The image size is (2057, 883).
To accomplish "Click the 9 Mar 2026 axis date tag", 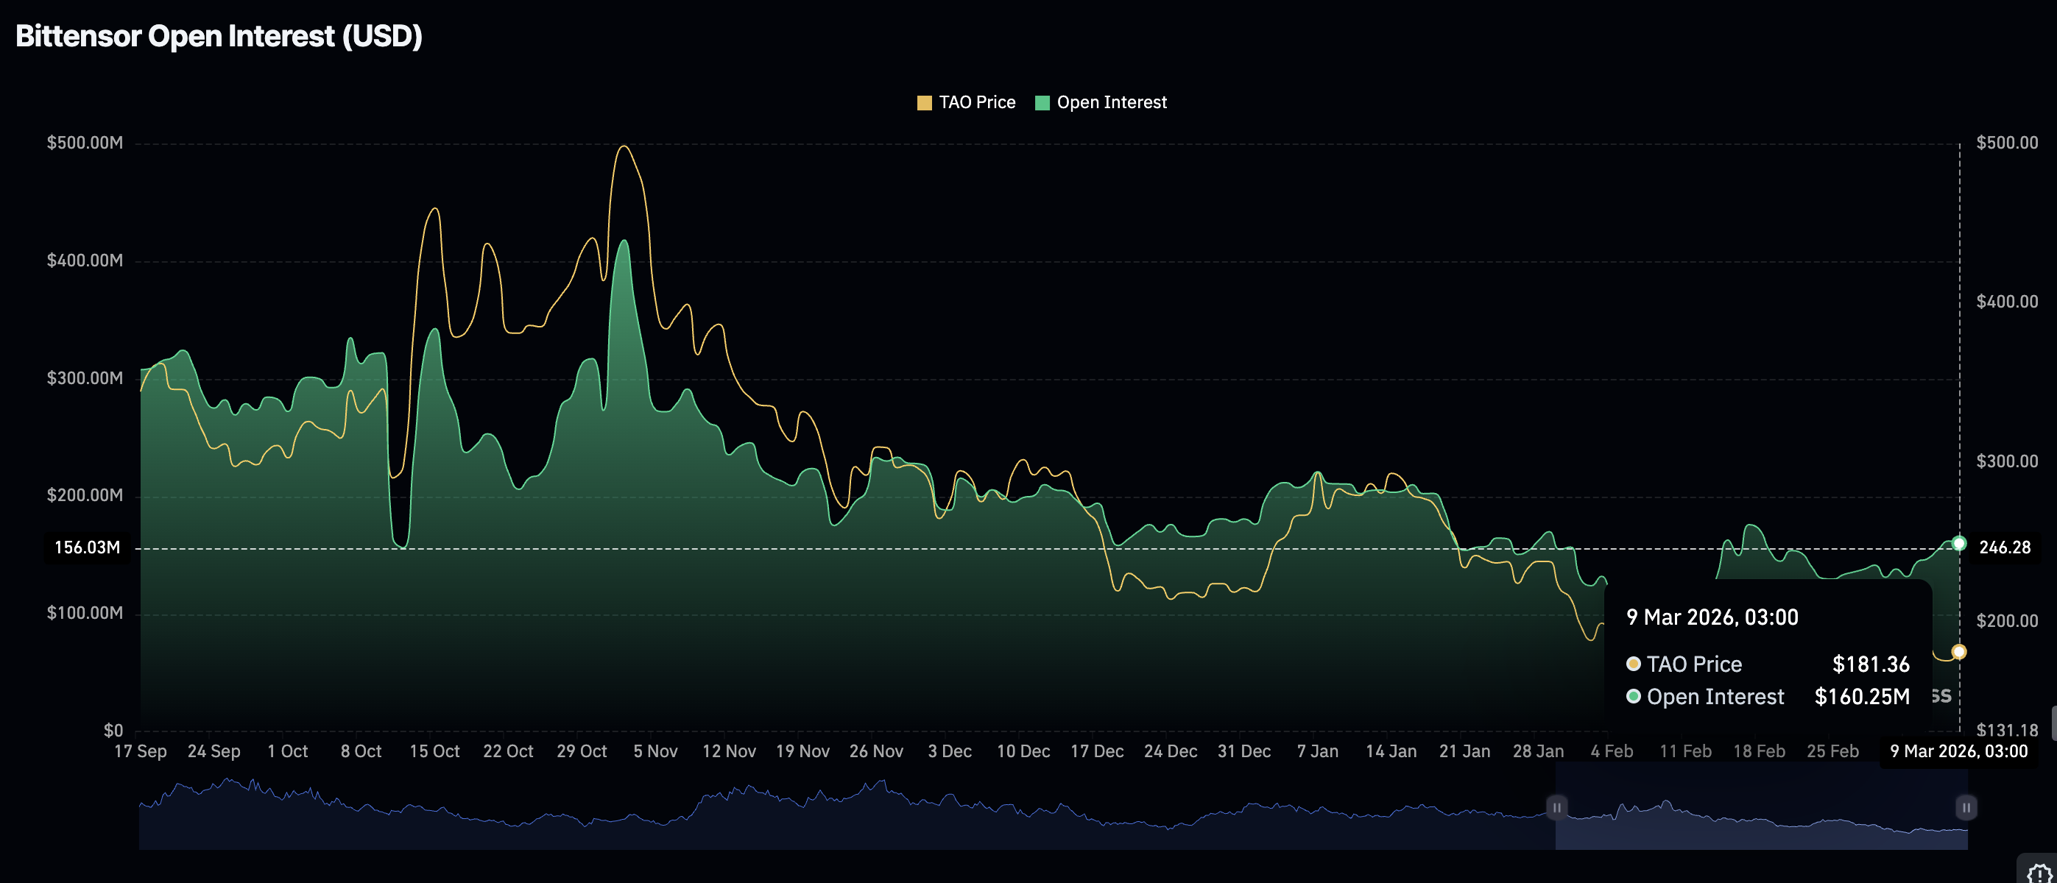I will click(1958, 751).
